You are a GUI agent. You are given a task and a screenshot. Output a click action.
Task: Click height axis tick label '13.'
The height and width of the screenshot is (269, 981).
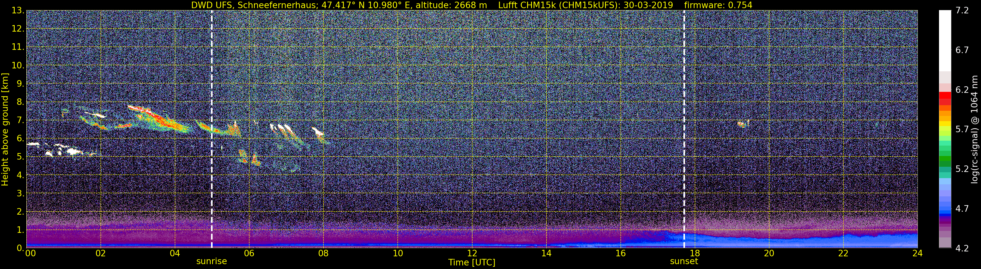pos(18,11)
